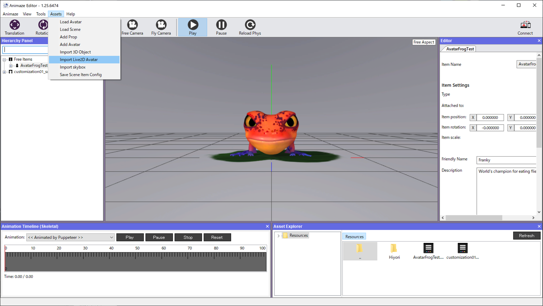The image size is (543, 306).
Task: Open the Animation selection dropdown
Action: click(x=71, y=237)
